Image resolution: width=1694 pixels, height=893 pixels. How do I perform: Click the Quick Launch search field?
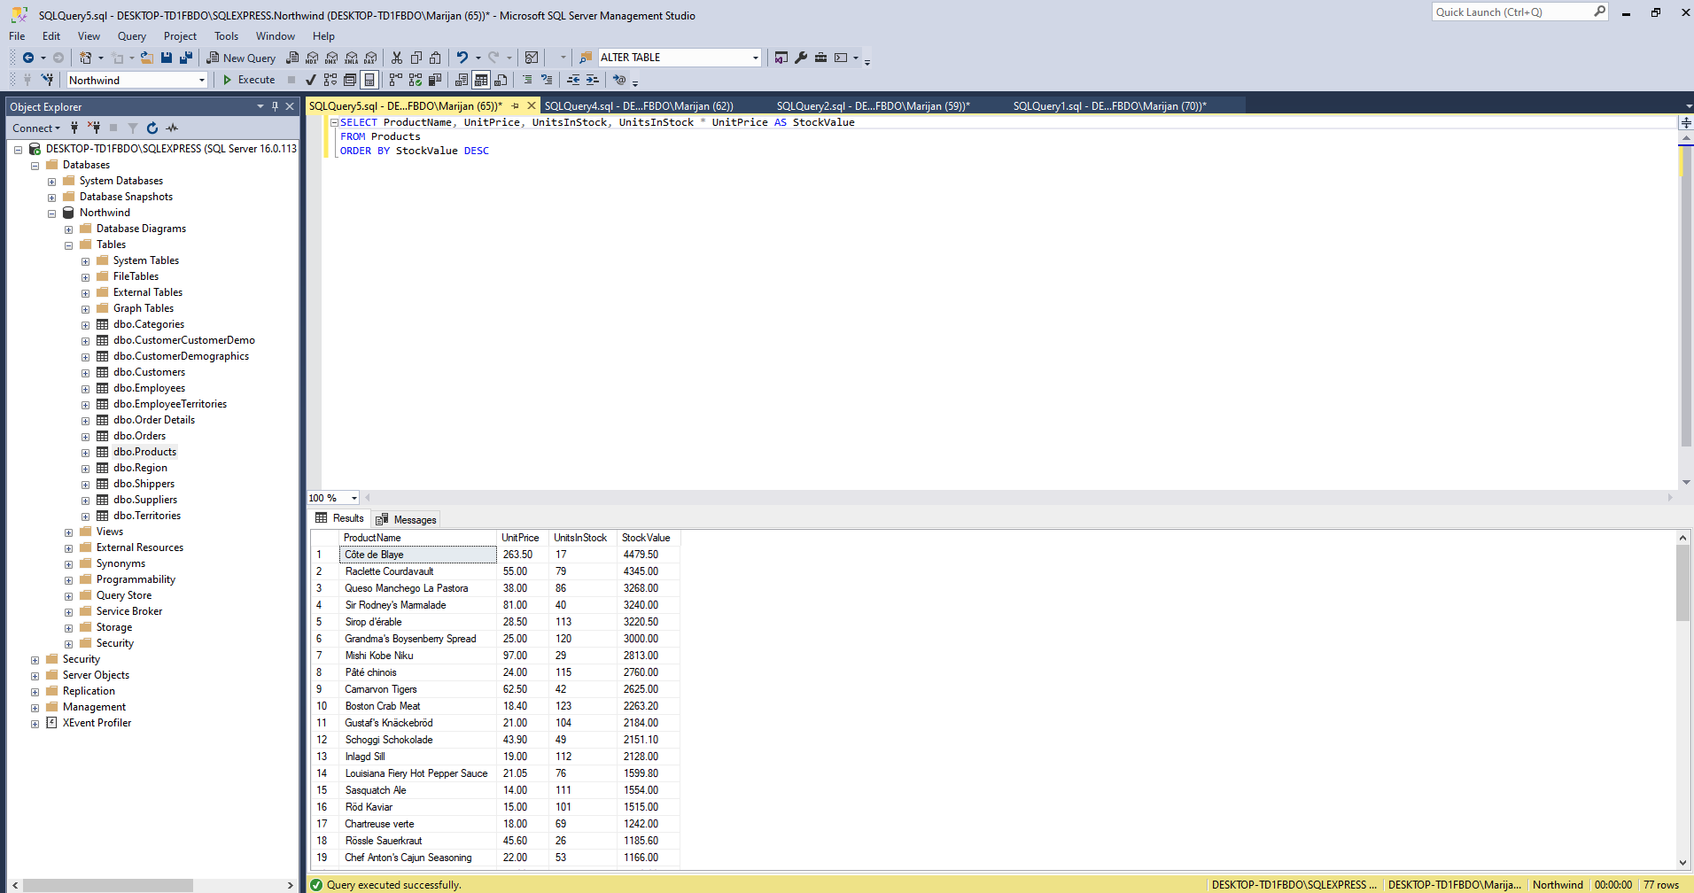pyautogui.click(x=1519, y=12)
